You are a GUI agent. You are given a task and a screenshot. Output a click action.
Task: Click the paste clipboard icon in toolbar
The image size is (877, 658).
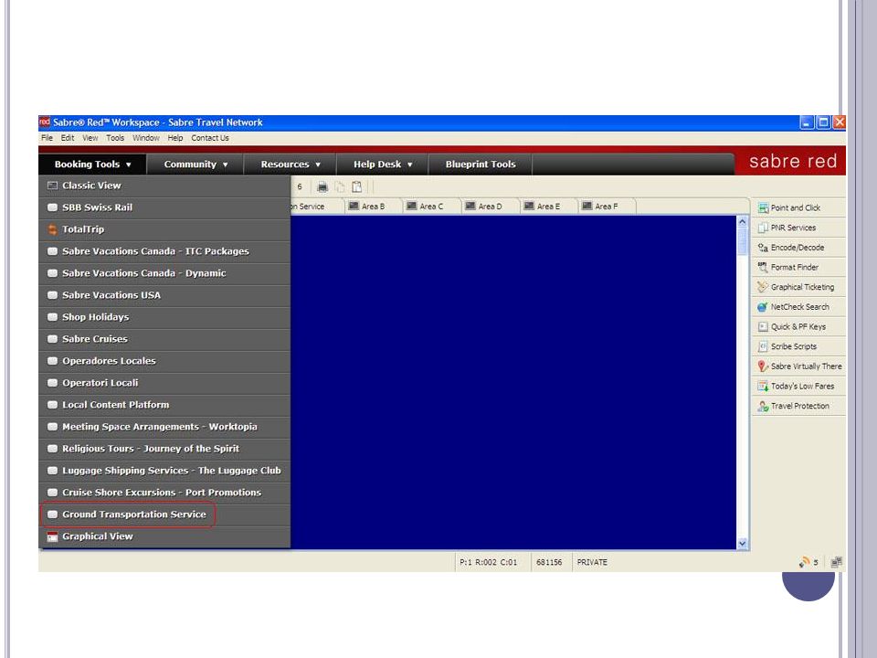[357, 186]
